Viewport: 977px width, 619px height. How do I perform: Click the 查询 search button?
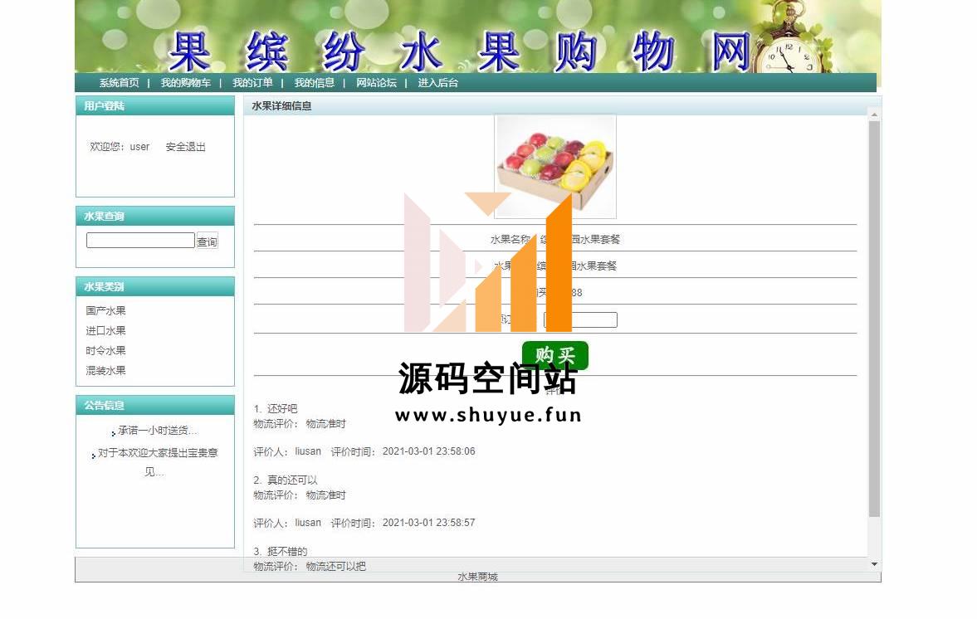click(207, 241)
